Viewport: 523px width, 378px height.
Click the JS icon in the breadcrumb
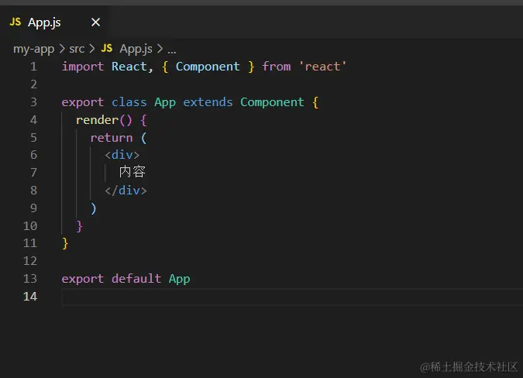click(x=107, y=48)
